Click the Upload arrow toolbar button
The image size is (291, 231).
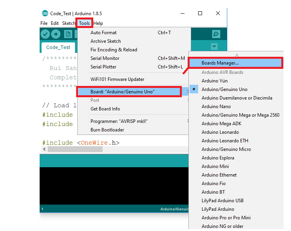pyautogui.click(x=56, y=34)
